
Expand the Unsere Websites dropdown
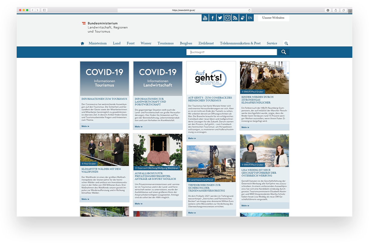tap(273, 18)
